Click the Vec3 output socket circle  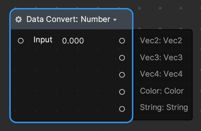coord(122,58)
